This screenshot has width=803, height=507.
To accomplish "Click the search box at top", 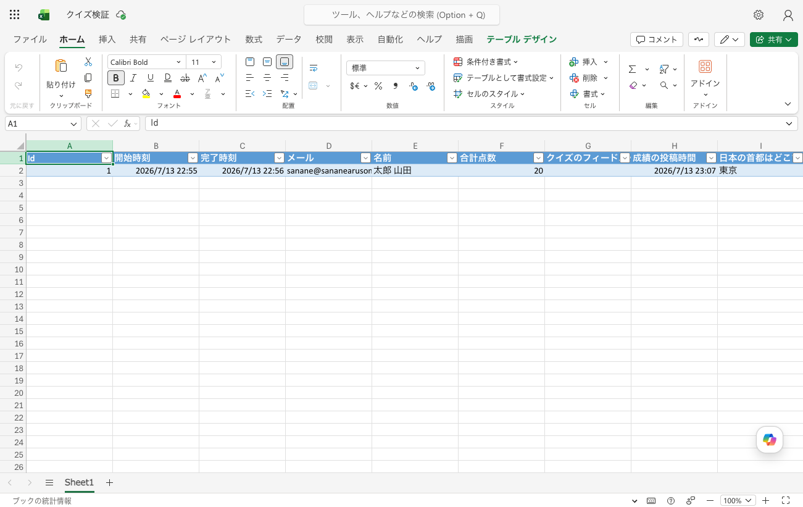I will point(402,15).
